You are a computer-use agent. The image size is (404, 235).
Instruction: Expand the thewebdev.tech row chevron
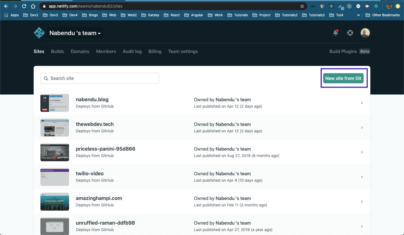tap(362, 128)
